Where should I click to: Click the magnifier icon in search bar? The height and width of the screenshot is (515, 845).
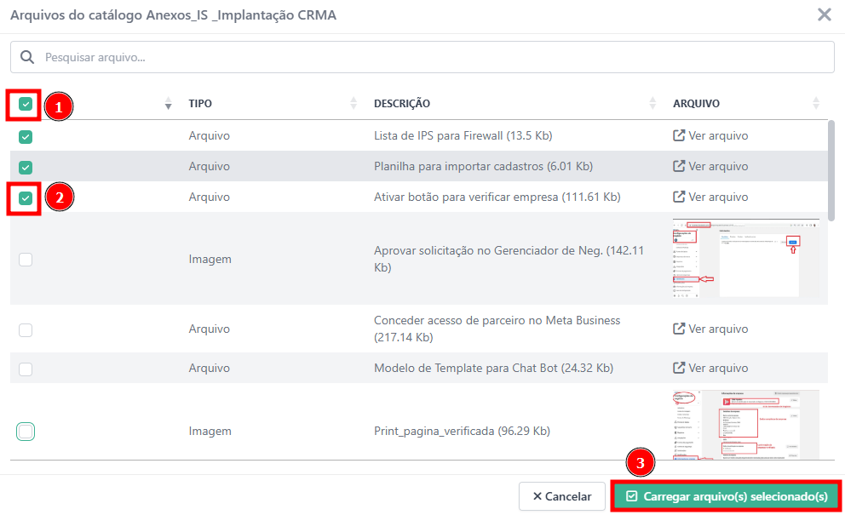[27, 57]
